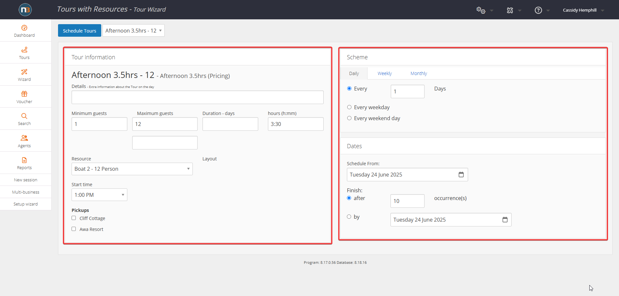Click the hours (h:mm) field
619x296 pixels.
coord(296,124)
